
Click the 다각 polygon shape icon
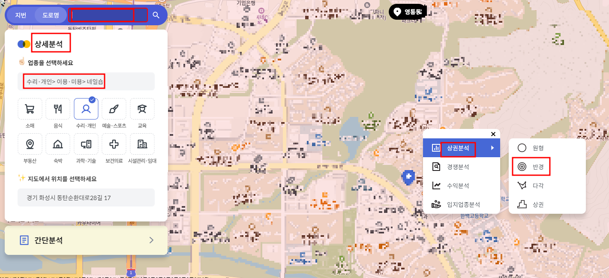[x=522, y=185]
